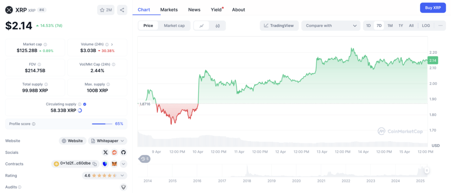451x193 pixels.
Task: Click 2022 on the overview timeline
Action: [346, 181]
